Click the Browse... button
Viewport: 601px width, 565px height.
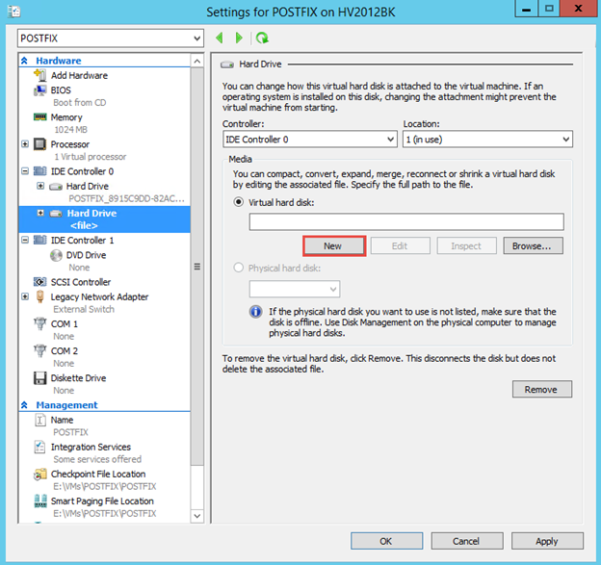[533, 245]
